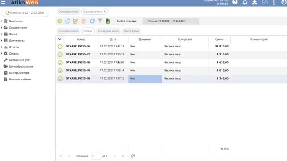The width and height of the screenshot is (287, 161).
Task: Open the help question mark icon
Action: coord(235,2)
